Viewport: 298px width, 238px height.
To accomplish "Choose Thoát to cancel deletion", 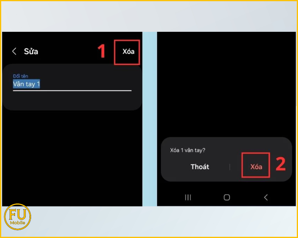I will 200,167.
